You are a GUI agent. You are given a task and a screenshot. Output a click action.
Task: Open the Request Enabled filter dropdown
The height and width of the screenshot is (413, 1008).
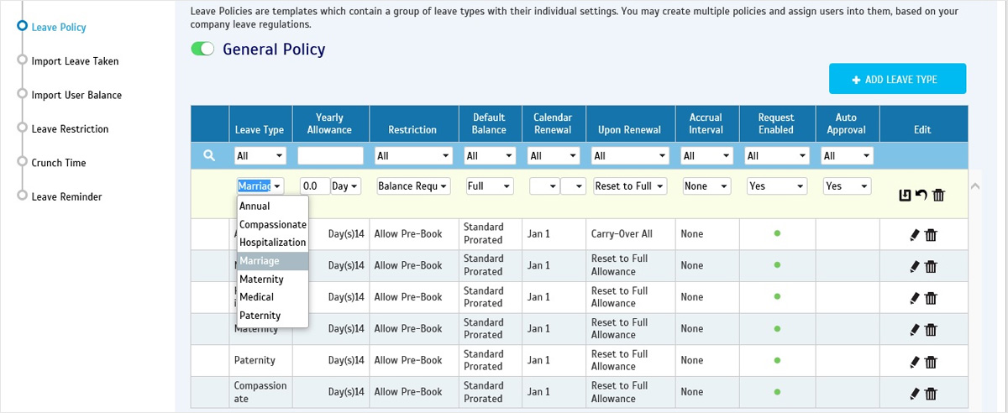pyautogui.click(x=777, y=155)
